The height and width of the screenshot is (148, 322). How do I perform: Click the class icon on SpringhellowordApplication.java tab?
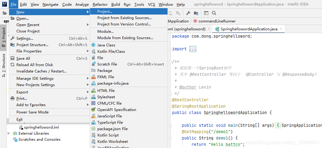tap(217, 29)
